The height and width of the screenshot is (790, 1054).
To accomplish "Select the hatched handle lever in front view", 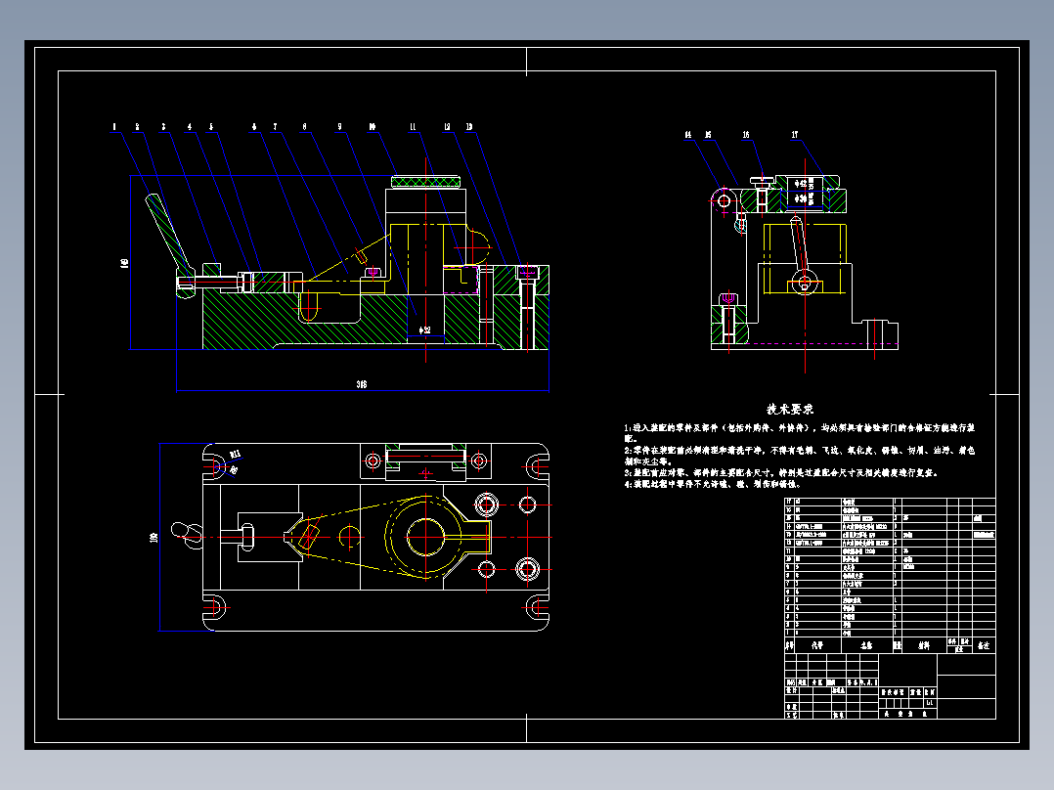I will pos(170,234).
